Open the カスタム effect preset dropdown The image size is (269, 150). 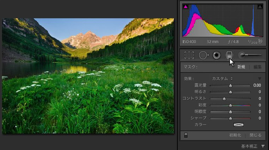coord(222,78)
